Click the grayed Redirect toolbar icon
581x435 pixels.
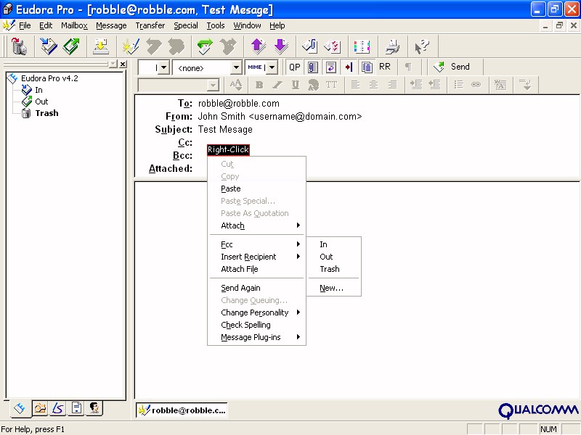point(228,46)
